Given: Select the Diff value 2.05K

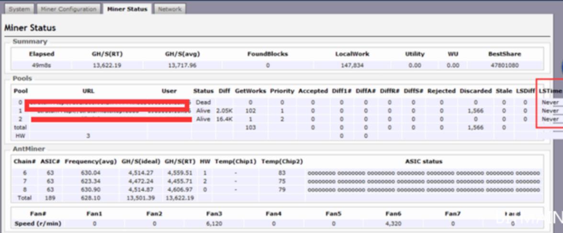Looking at the screenshot, I should pos(225,111).
